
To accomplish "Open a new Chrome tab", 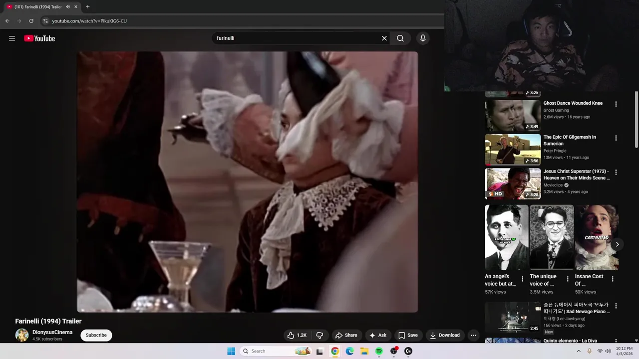I will (88, 7).
